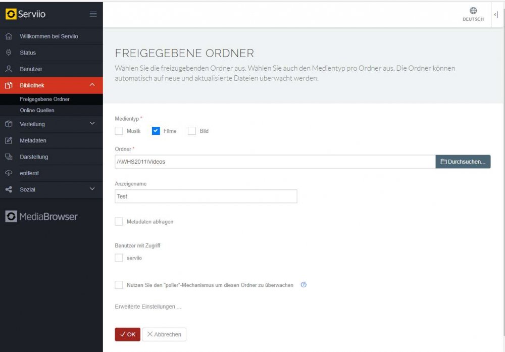Toggle the hamburger sidebar menu icon
The image size is (505, 352).
point(93,14)
